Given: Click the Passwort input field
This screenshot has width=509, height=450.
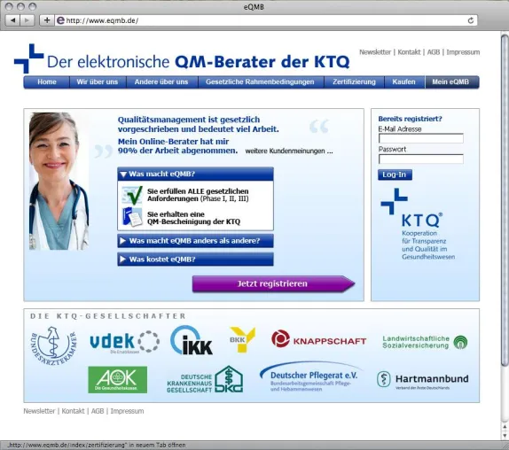Looking at the screenshot, I should [421, 159].
